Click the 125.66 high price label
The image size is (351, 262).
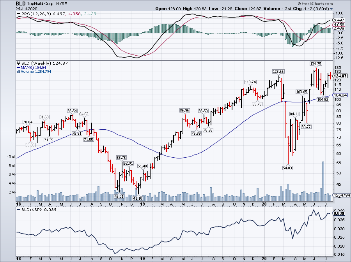pyautogui.click(x=278, y=72)
